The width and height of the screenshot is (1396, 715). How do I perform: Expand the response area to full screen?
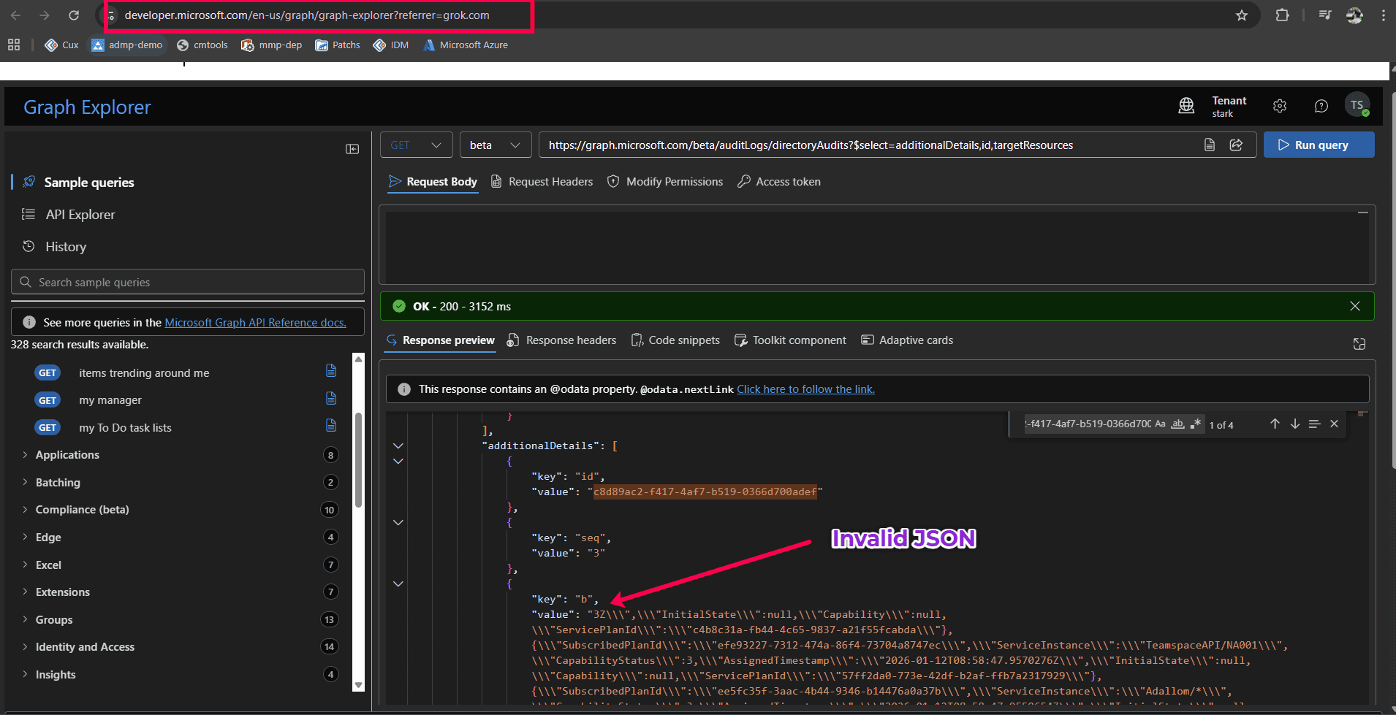pyautogui.click(x=1359, y=343)
